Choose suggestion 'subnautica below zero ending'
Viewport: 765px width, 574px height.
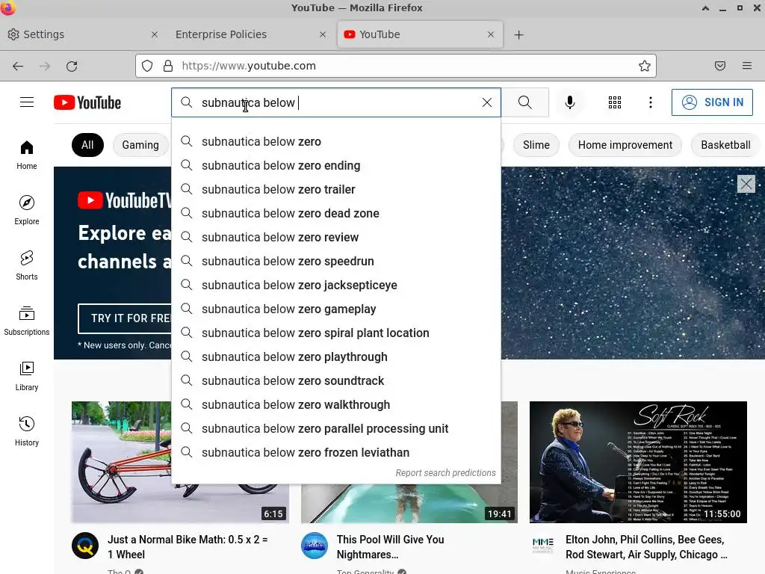click(336, 165)
